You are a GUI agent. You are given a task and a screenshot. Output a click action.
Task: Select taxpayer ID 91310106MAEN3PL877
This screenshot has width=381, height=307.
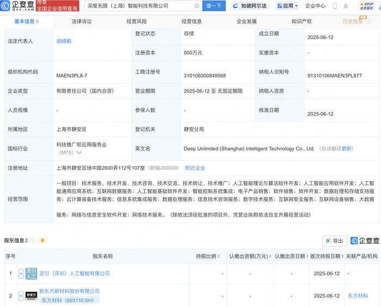[335, 76]
